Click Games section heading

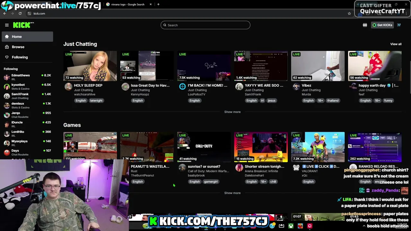click(x=72, y=125)
